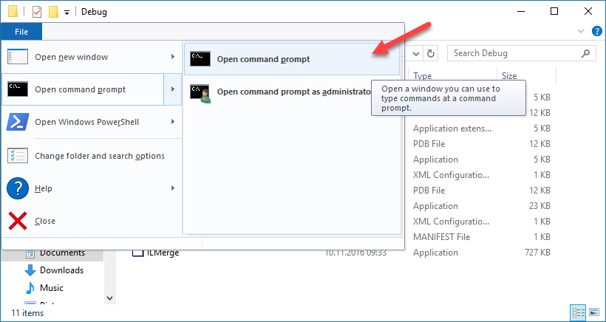Screen dimensions: 606x322
Task: Expand the Open Windows PowerShell submenu arrow
Action: click(x=173, y=122)
